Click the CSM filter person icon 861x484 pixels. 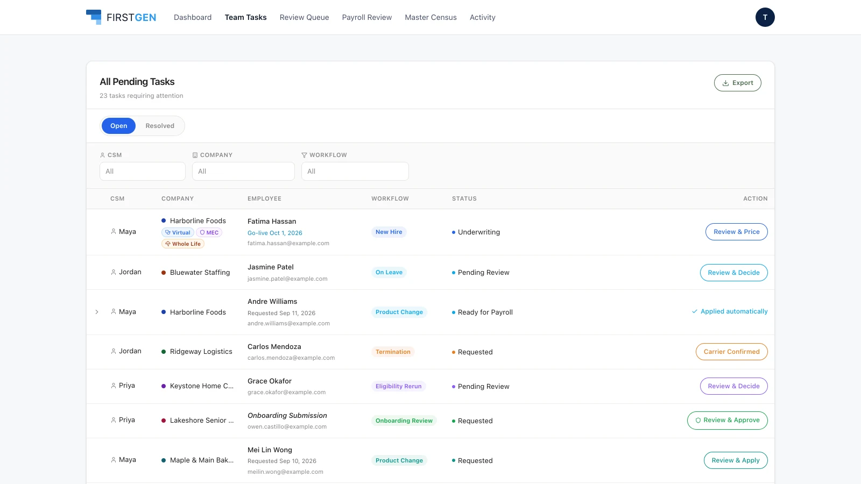pos(102,155)
